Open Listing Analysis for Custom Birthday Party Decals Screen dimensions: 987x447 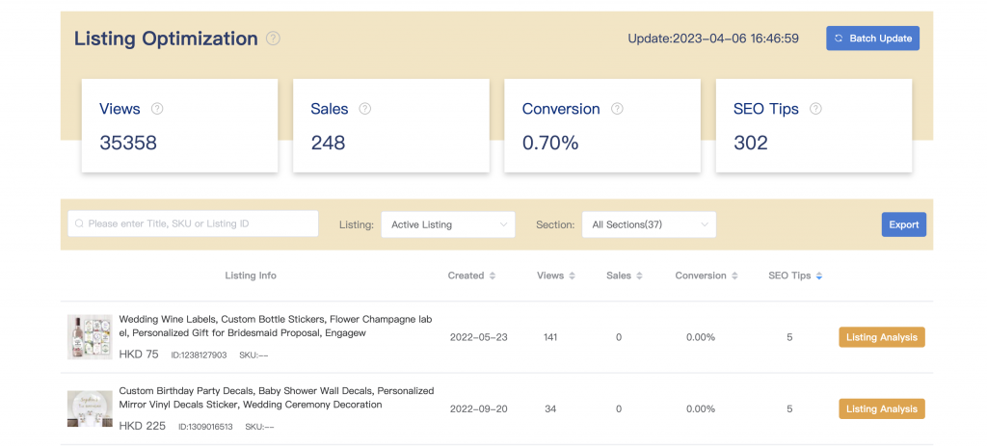[x=881, y=408]
